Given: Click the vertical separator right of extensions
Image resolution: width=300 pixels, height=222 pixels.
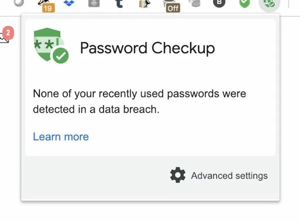Looking at the screenshot, I should click(x=289, y=3).
